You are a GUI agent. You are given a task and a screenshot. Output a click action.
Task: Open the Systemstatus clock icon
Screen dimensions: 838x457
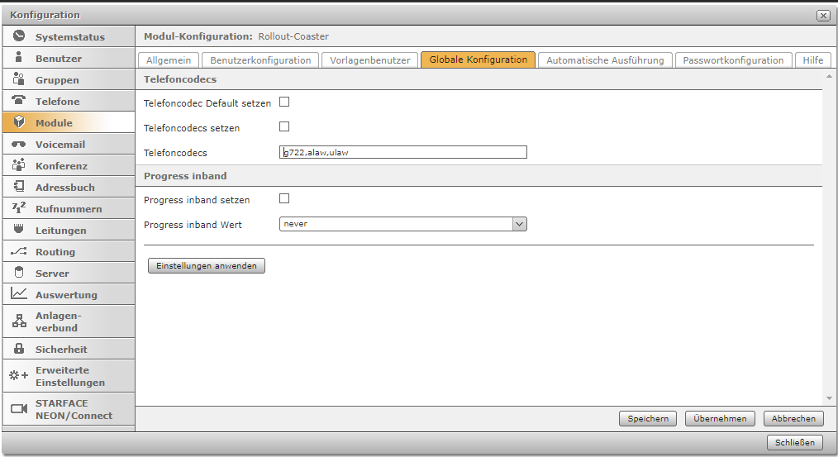19,36
